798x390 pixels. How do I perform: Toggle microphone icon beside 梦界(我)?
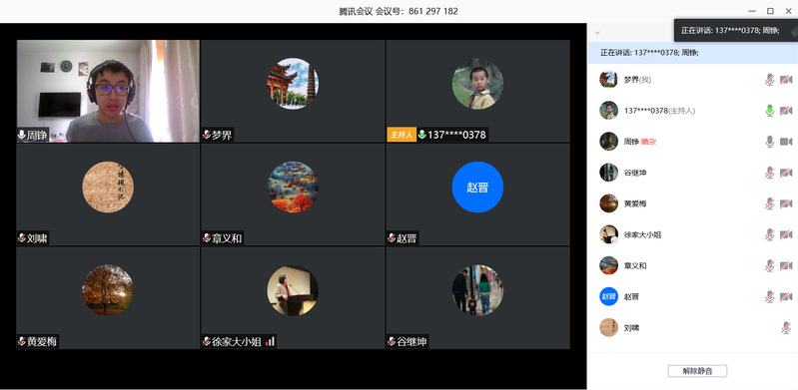click(x=769, y=80)
